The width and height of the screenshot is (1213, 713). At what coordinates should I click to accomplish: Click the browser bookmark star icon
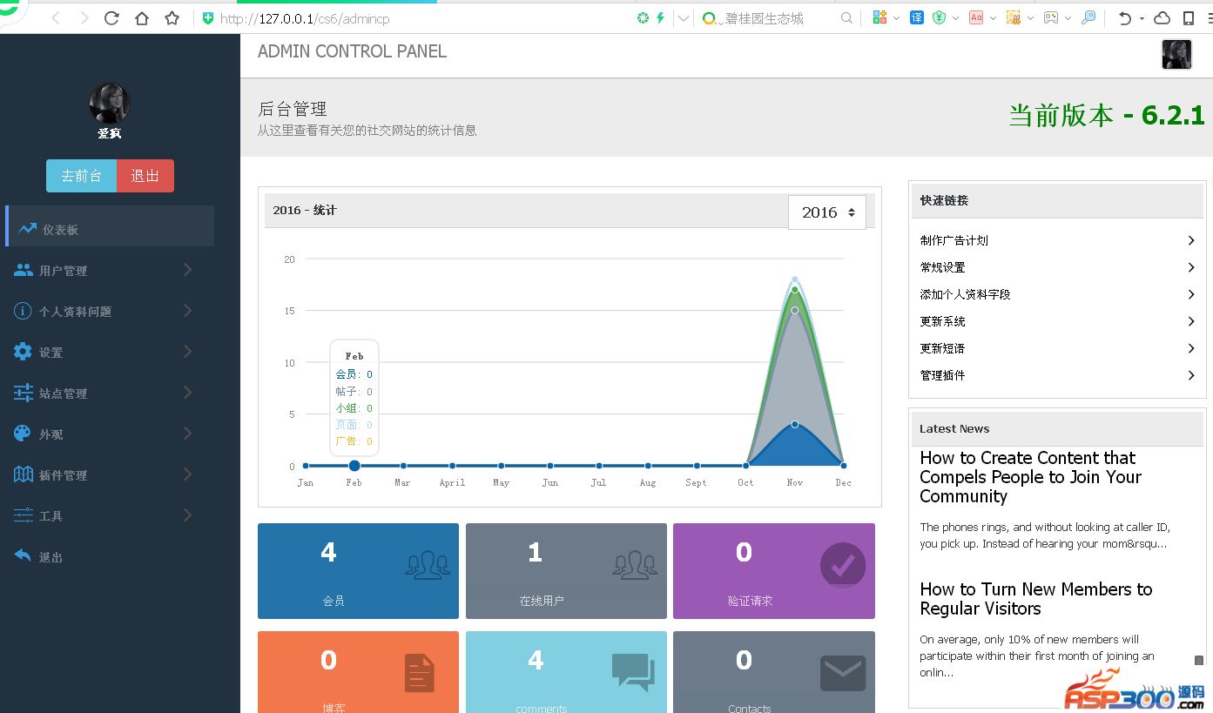[172, 18]
